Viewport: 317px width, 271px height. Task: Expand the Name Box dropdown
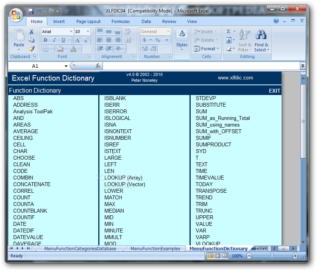point(66,66)
